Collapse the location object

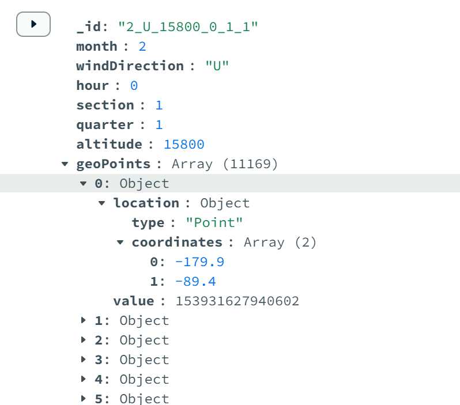(103, 203)
